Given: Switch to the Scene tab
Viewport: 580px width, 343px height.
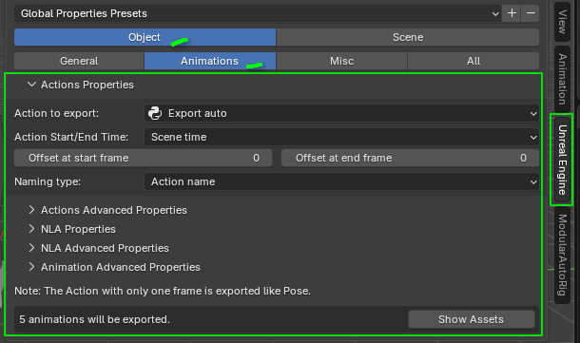Looking at the screenshot, I should pyautogui.click(x=408, y=37).
